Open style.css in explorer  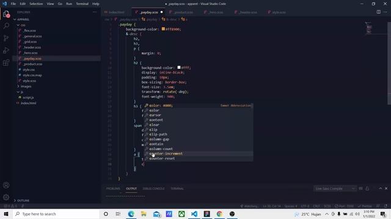[x=29, y=70]
